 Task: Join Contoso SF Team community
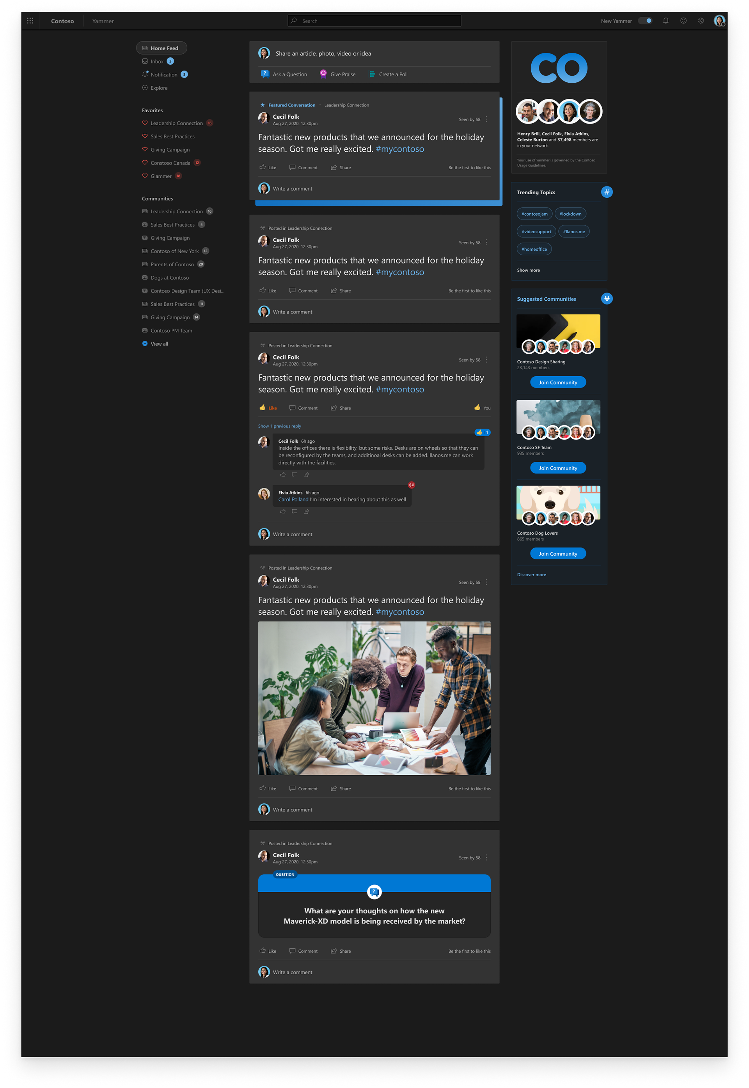point(558,468)
